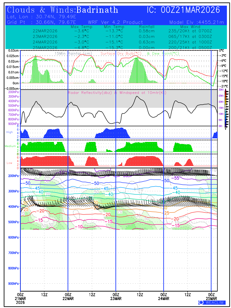Select the Surface Dry Bulb legend label
231x308 pixels.
(121, 53)
